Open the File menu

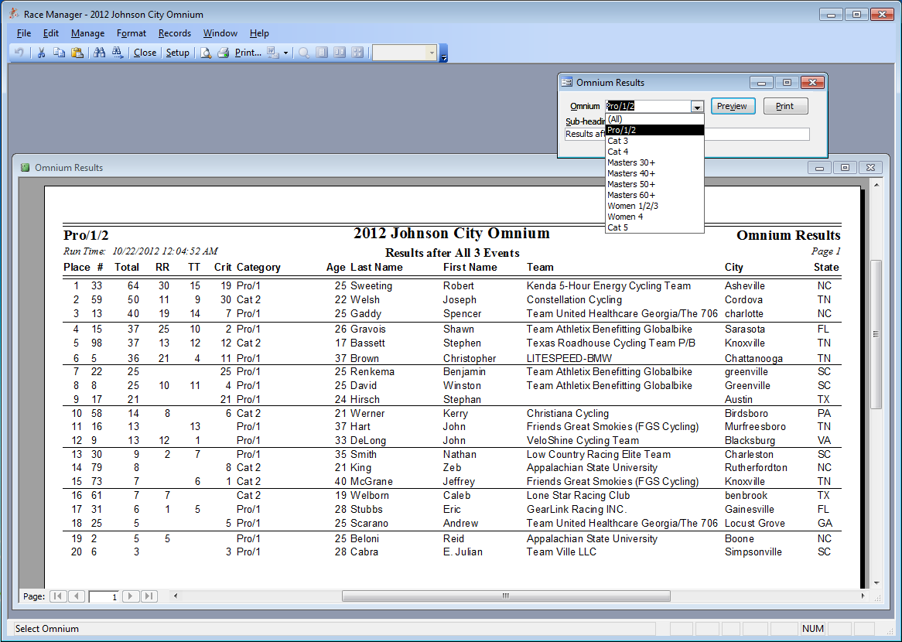point(23,33)
